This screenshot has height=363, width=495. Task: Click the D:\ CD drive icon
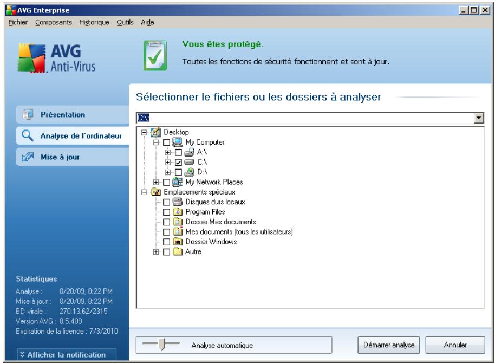click(x=189, y=172)
